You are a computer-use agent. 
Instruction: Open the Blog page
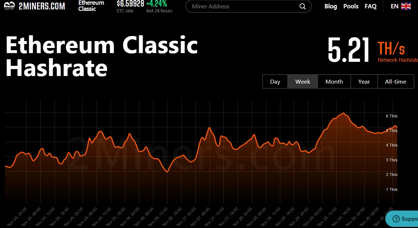[330, 7]
